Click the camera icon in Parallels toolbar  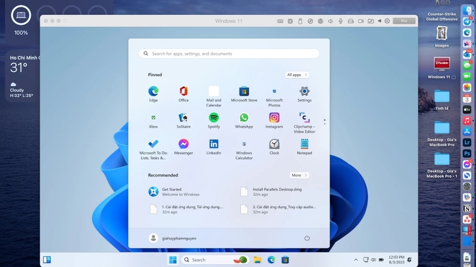coord(361,21)
